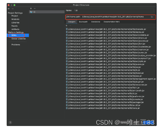Add a new SDK with plus icon
This screenshot has height=129, width=160.
pyautogui.click(x=31, y=8)
